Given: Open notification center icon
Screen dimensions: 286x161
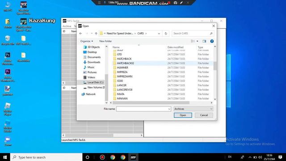Looking at the screenshot, I should (x=280, y=157).
